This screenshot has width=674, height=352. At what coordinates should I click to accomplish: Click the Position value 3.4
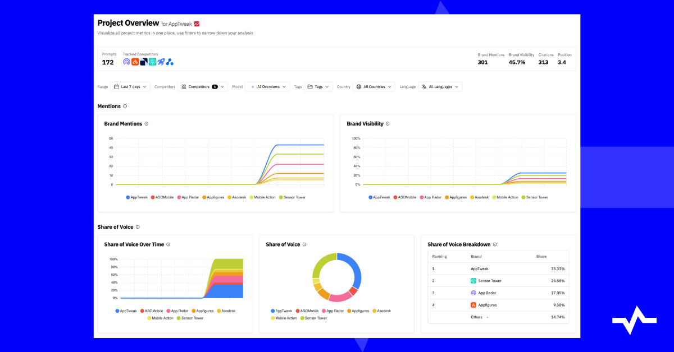pos(562,62)
